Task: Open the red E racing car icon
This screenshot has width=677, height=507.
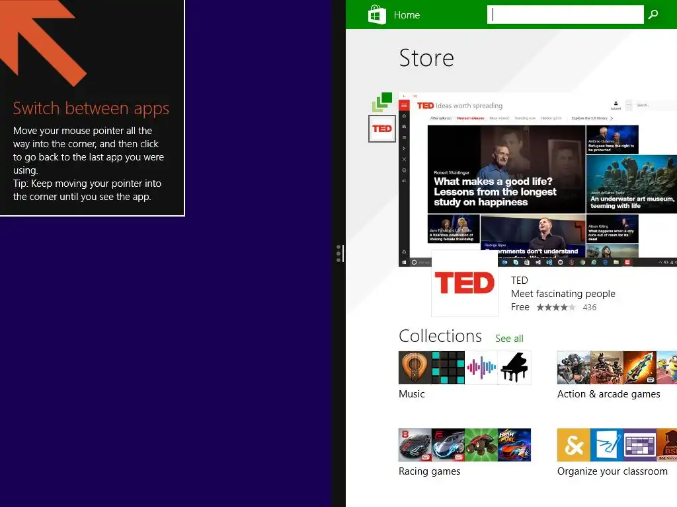Action: (x=448, y=445)
